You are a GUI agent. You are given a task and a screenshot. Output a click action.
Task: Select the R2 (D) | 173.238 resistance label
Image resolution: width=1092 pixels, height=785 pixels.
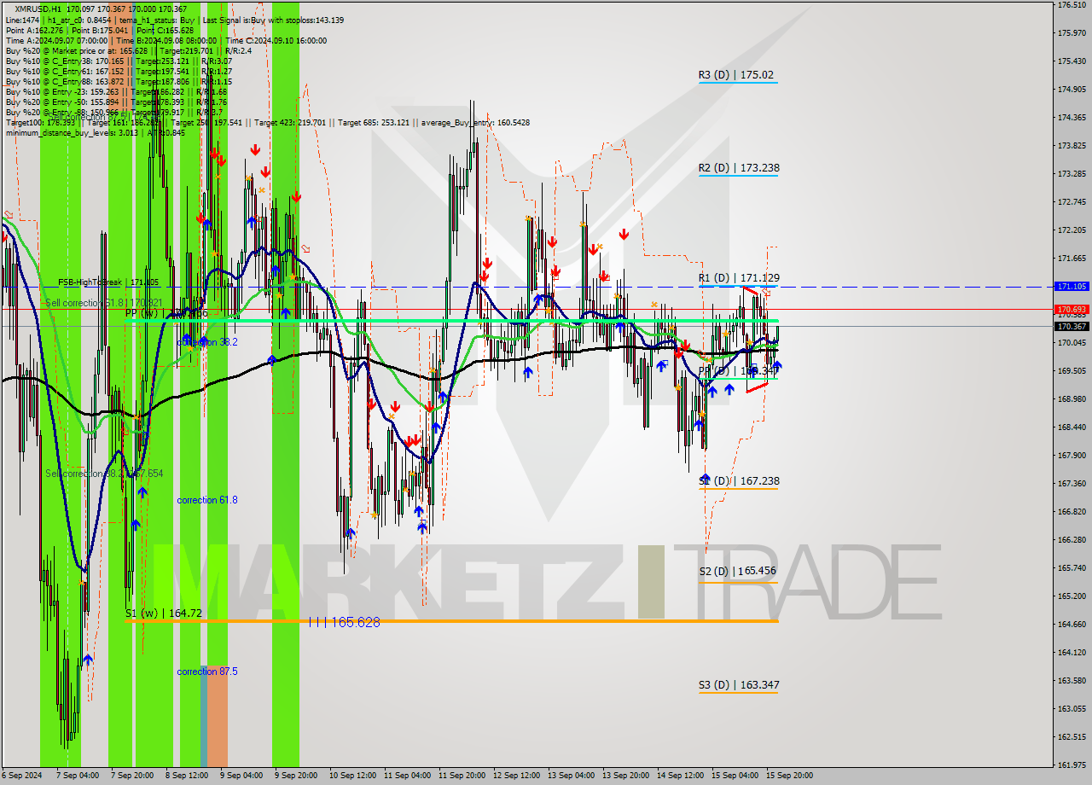click(739, 168)
